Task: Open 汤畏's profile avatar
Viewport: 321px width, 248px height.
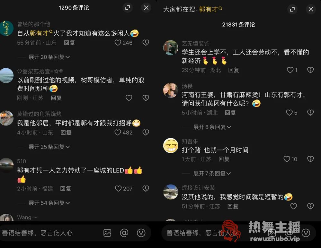Action: point(171,90)
